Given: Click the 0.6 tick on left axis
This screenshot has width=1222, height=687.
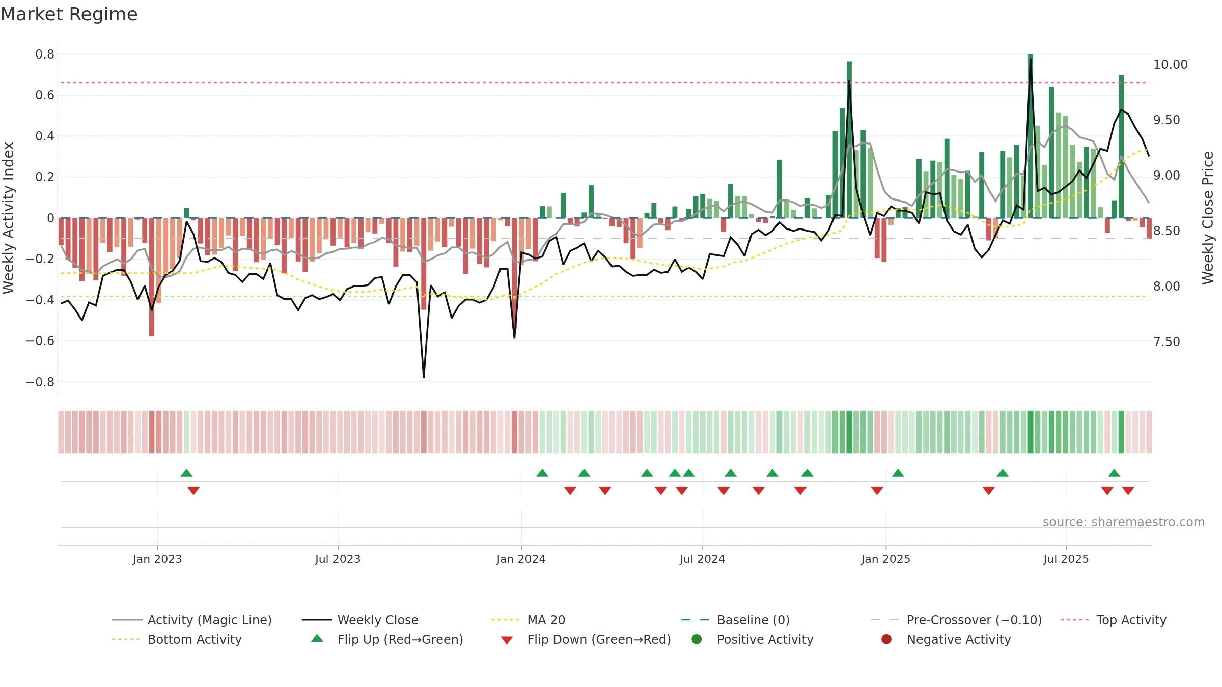Looking at the screenshot, I should (45, 95).
